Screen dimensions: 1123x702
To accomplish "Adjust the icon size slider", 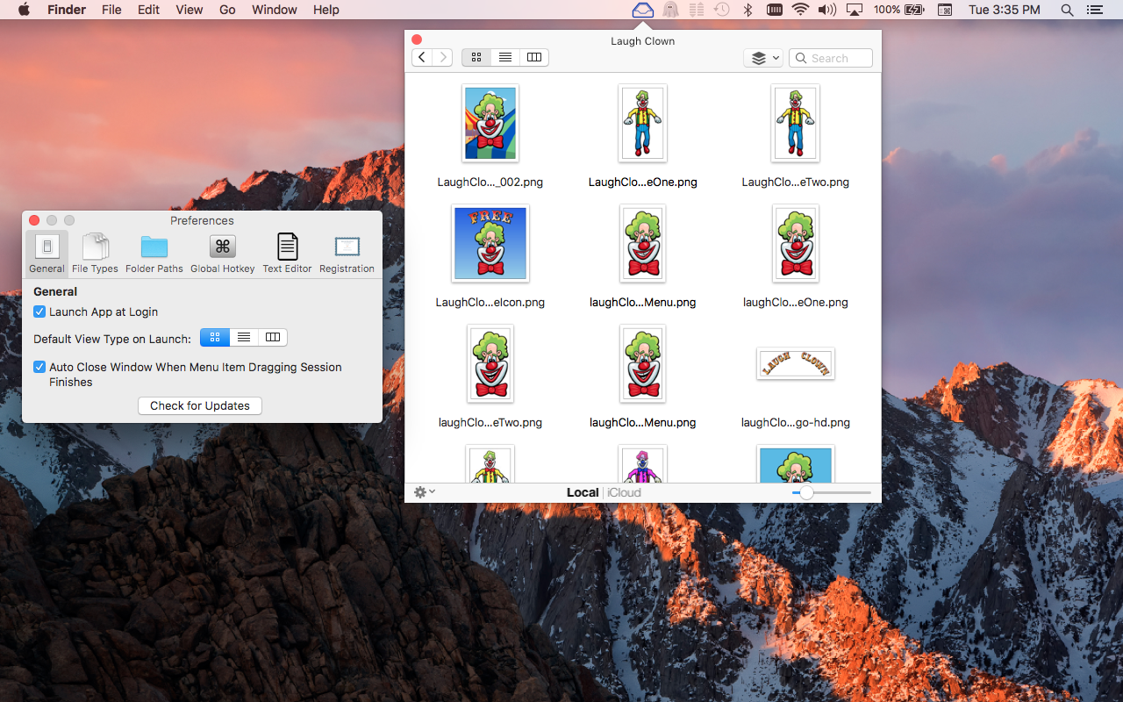I will click(x=805, y=493).
